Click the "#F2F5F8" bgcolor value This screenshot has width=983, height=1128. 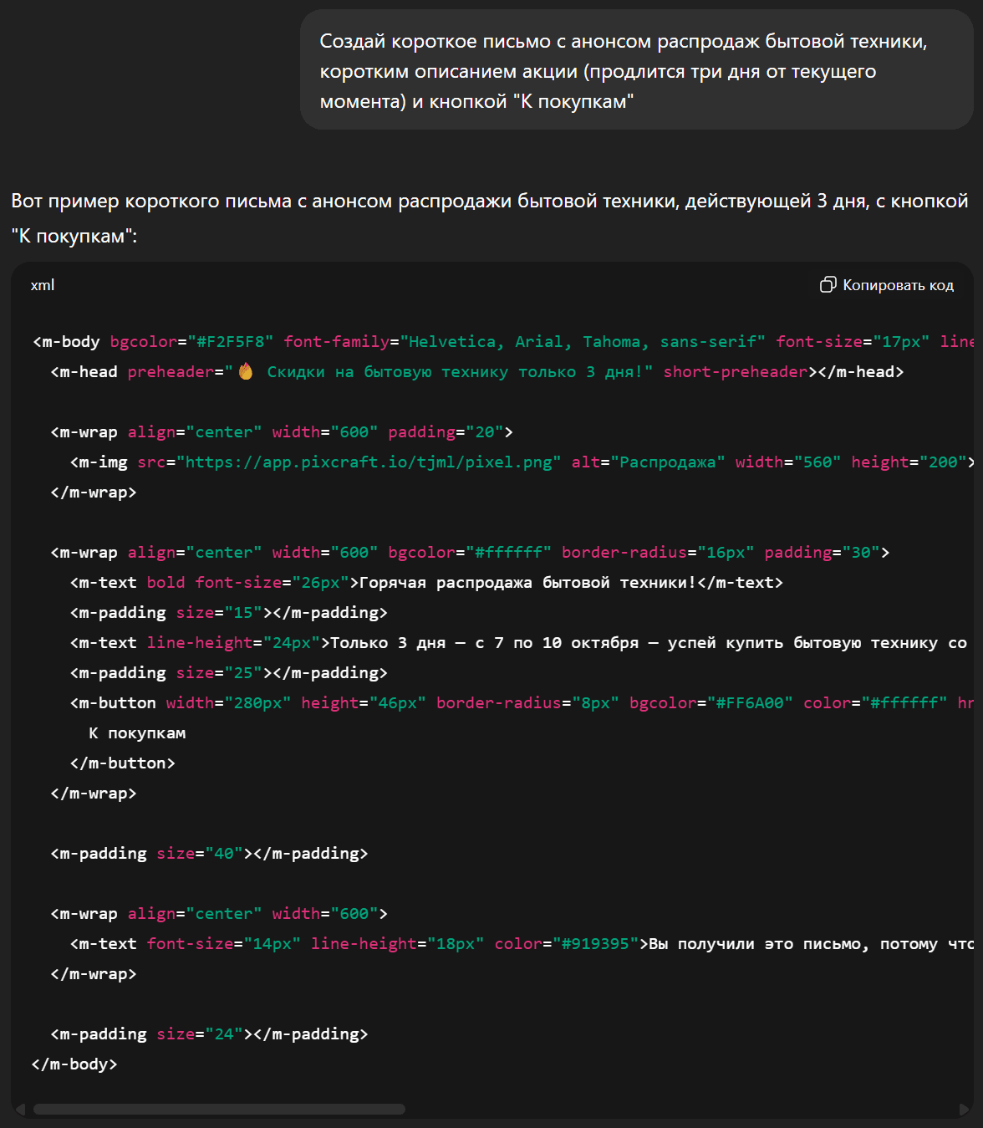[230, 342]
